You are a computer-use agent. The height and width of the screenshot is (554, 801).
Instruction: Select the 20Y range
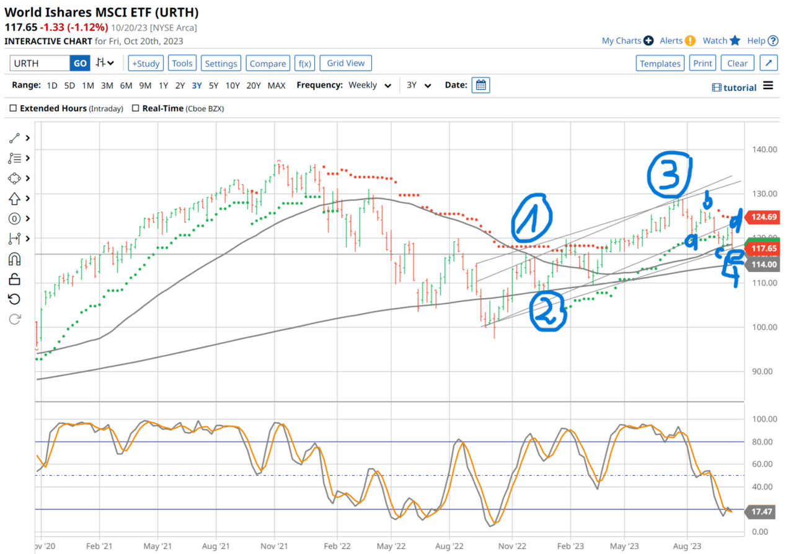click(x=254, y=86)
